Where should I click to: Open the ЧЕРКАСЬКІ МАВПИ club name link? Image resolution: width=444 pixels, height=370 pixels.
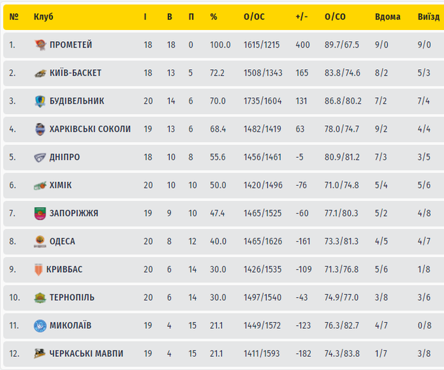[86, 354]
